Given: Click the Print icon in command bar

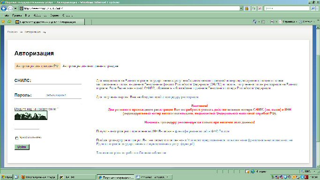Looking at the screenshot, I should point(272,22).
